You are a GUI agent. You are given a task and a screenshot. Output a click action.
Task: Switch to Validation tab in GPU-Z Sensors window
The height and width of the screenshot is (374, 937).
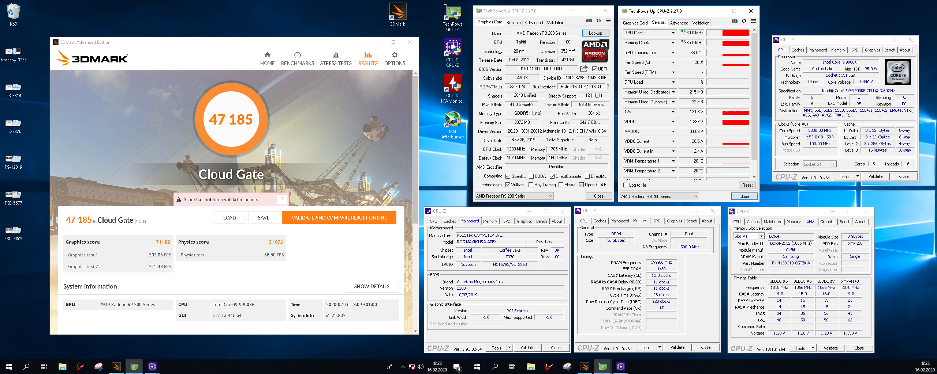(701, 23)
